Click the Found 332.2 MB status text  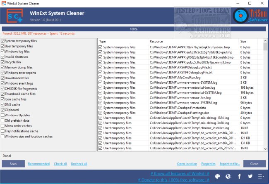(x=38, y=33)
